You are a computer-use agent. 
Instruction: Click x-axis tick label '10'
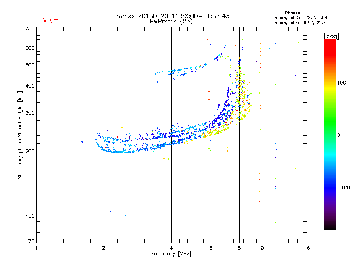[261, 248]
